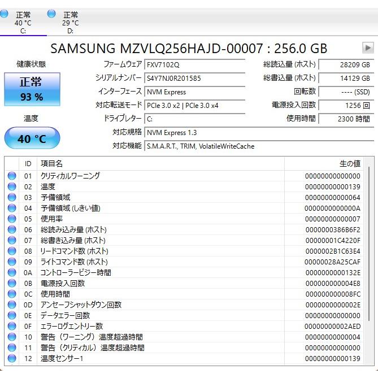Click status orb of row 0B 電源投入回数
Image resolution: width=378 pixels, height=378 pixels.
pyautogui.click(x=12, y=283)
